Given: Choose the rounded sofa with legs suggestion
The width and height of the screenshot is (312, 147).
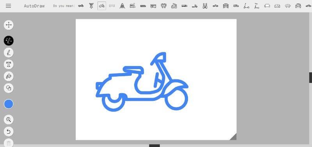Looking at the screenshot, I should [288, 6].
